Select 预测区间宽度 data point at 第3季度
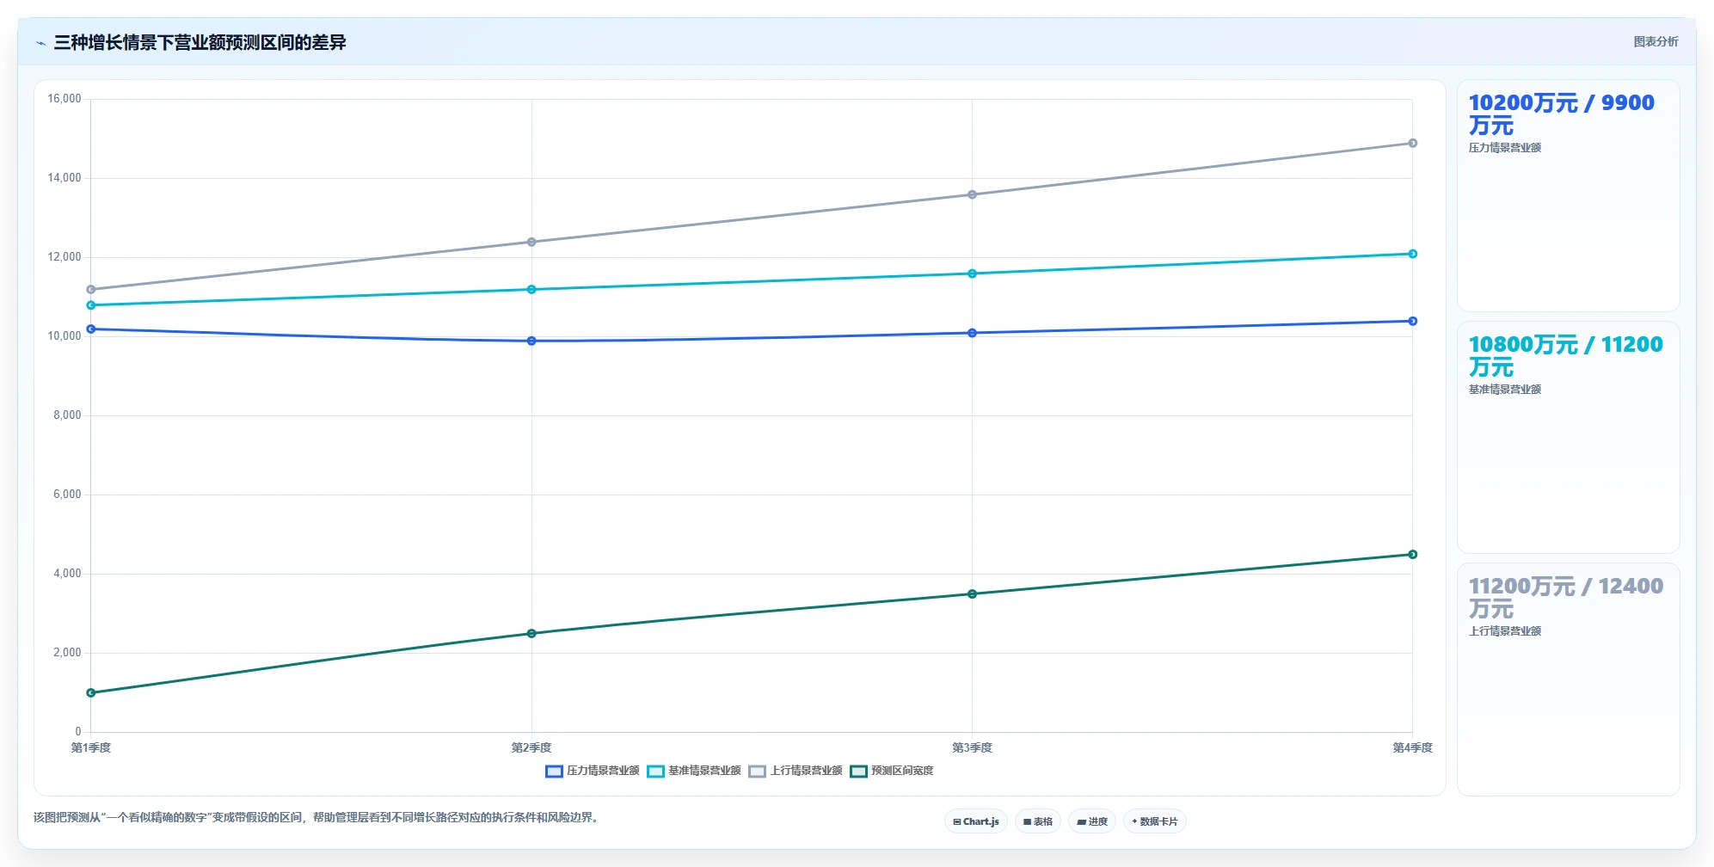 [x=973, y=594]
